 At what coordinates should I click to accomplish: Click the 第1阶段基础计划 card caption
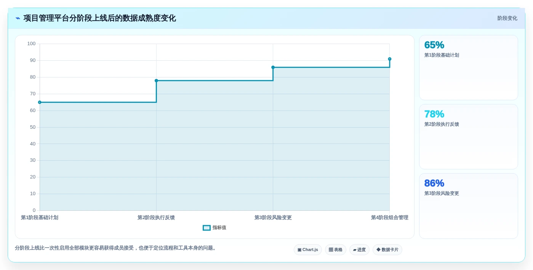tap(442, 55)
